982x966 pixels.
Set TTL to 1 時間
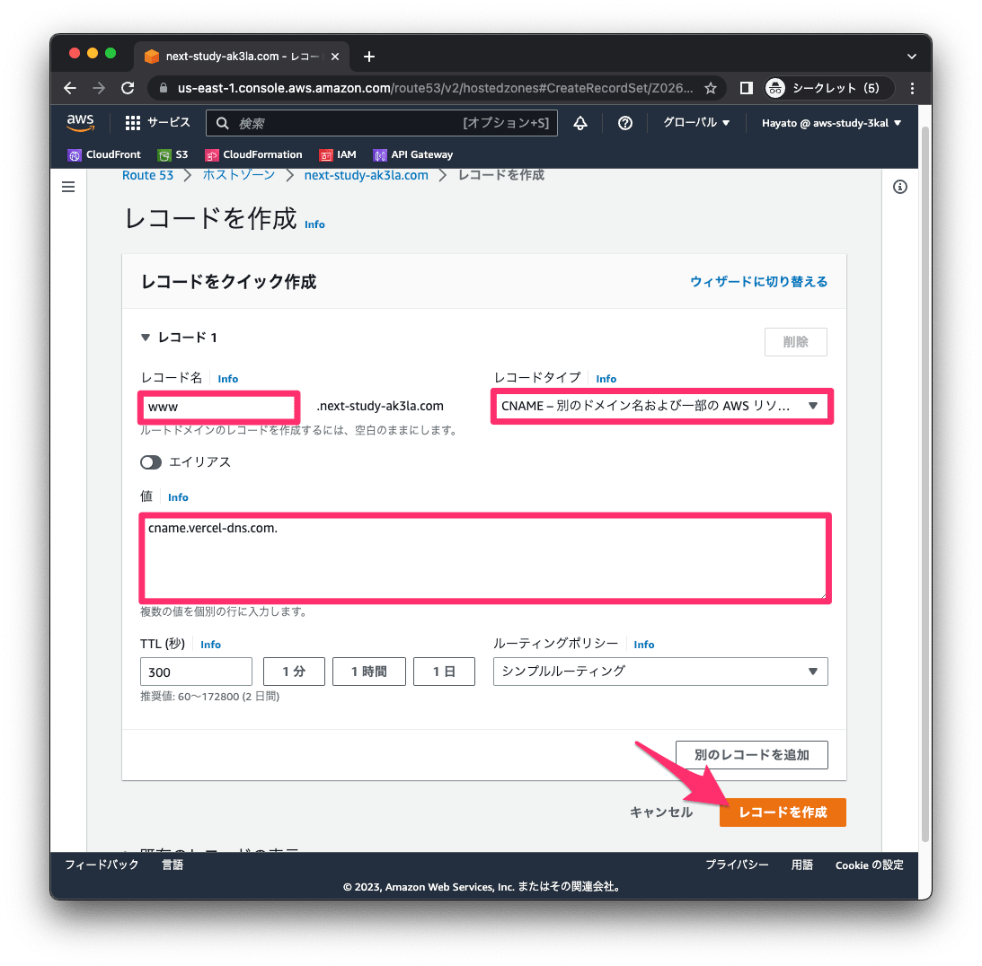coord(369,672)
